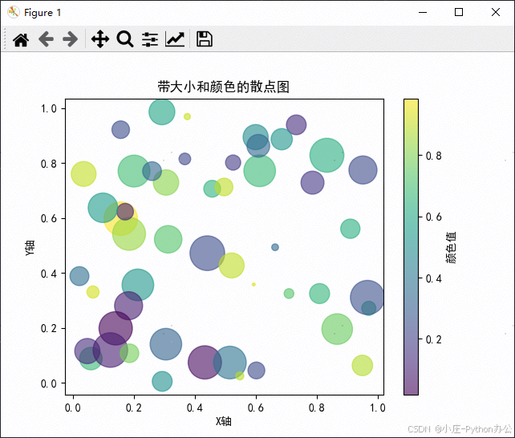Close the Figure 1 window
The width and height of the screenshot is (515, 438).
tap(496, 13)
